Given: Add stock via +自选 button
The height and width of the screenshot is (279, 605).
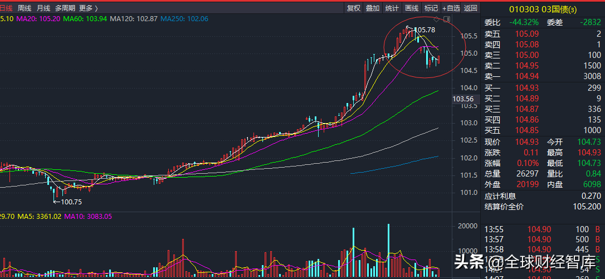Looking at the screenshot, I should [x=451, y=8].
